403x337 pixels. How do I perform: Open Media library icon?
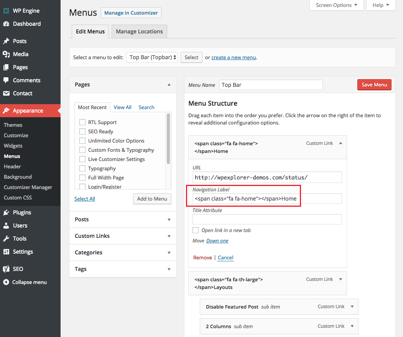coord(6,54)
